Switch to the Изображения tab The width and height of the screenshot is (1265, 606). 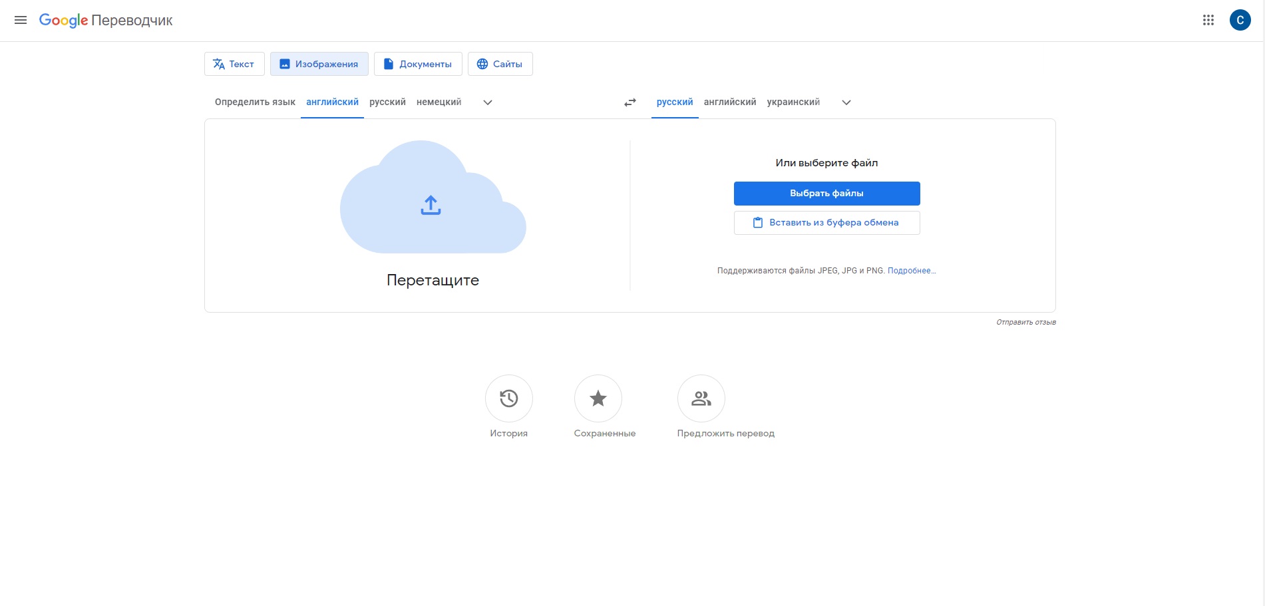tap(319, 64)
